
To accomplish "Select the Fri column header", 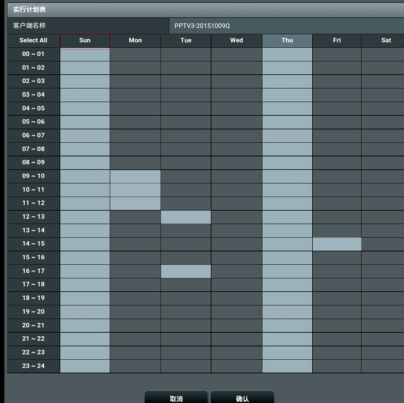I will click(337, 40).
